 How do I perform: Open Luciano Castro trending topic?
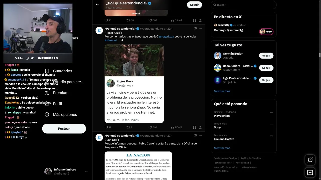point(224,139)
